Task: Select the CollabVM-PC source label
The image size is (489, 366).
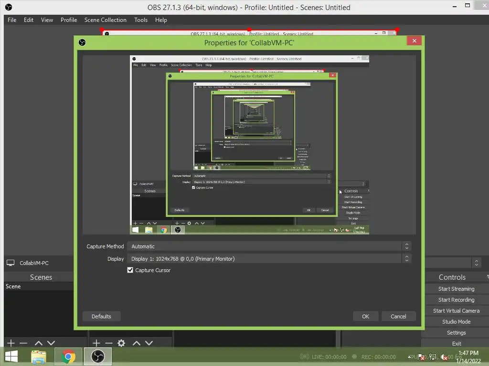Action: (x=34, y=263)
